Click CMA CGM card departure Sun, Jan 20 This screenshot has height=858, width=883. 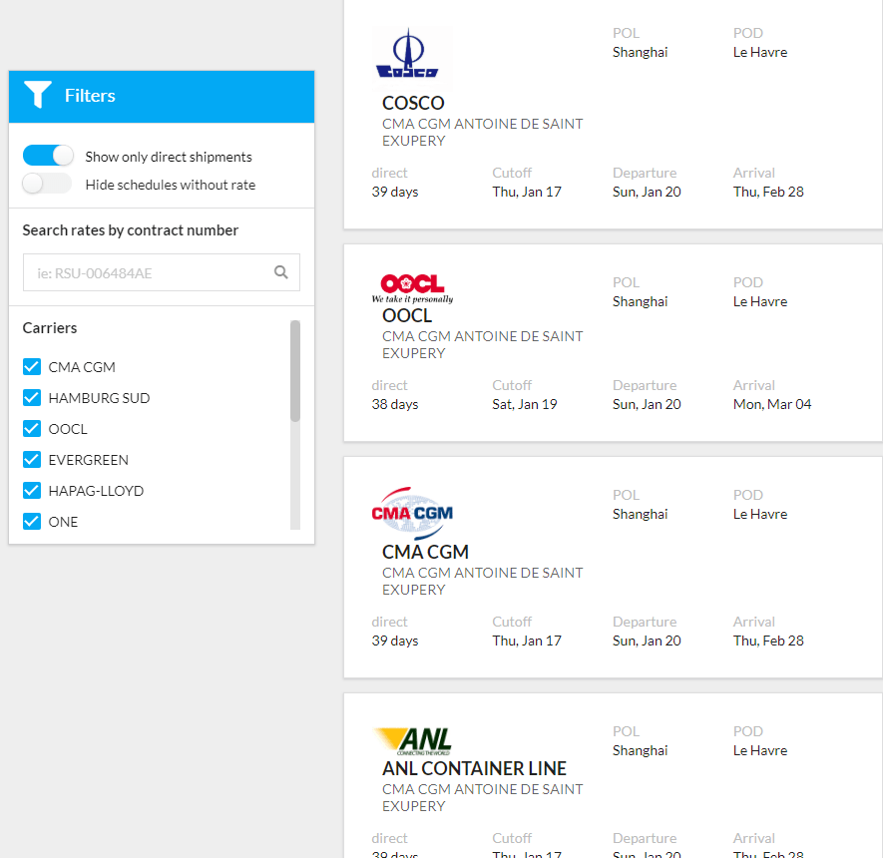(647, 641)
